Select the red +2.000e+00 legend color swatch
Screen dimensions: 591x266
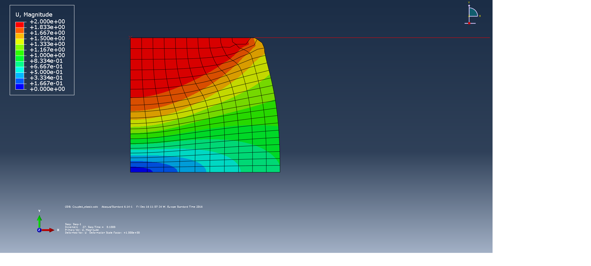click(x=20, y=25)
